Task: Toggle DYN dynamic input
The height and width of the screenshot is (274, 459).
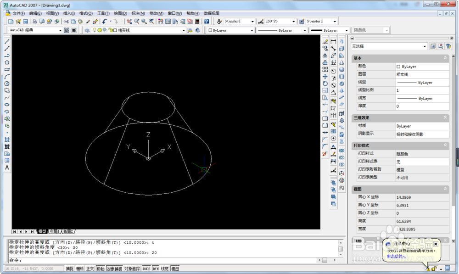Action: tap(156, 268)
